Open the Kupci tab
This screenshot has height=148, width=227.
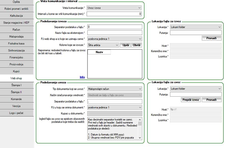click(x=17, y=71)
